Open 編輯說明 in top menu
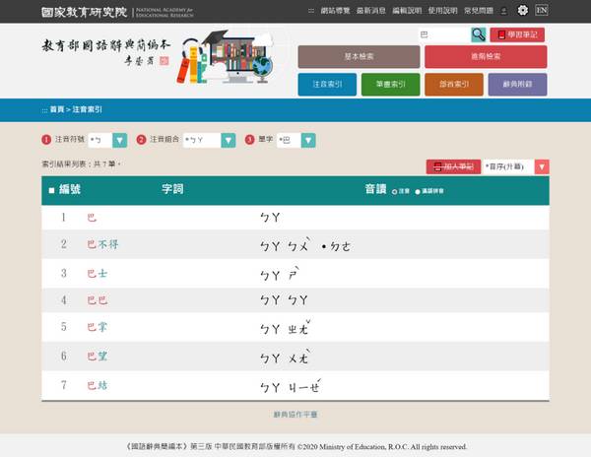Image resolution: width=591 pixels, height=457 pixels. (x=407, y=11)
